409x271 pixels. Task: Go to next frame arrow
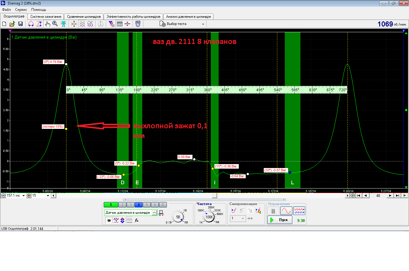tap(390, 195)
